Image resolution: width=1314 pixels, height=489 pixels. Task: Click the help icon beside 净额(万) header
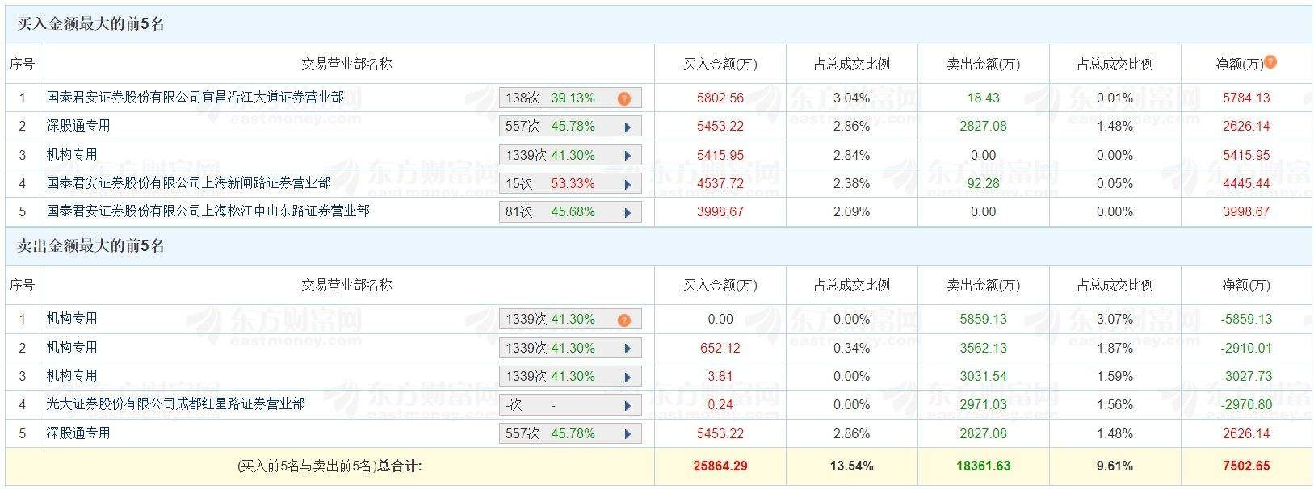coord(1270,62)
